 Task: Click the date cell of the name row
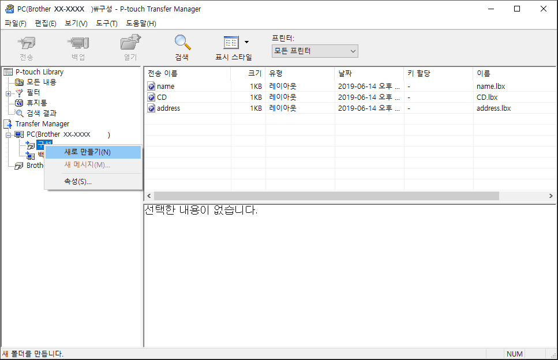pyautogui.click(x=369, y=87)
